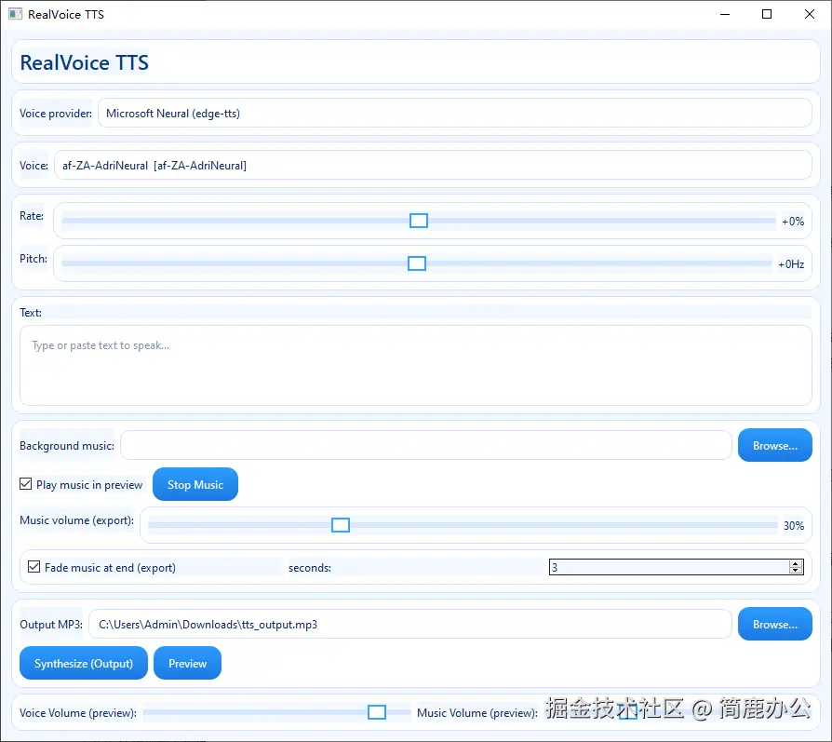The width and height of the screenshot is (832, 742).
Task: Close the RealVoice TTS window
Action: 809,14
